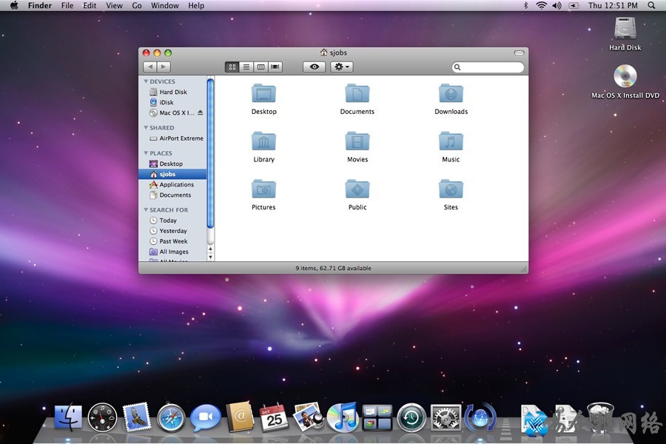The image size is (666, 444).
Task: Navigate back with the back arrow
Action: click(x=149, y=67)
